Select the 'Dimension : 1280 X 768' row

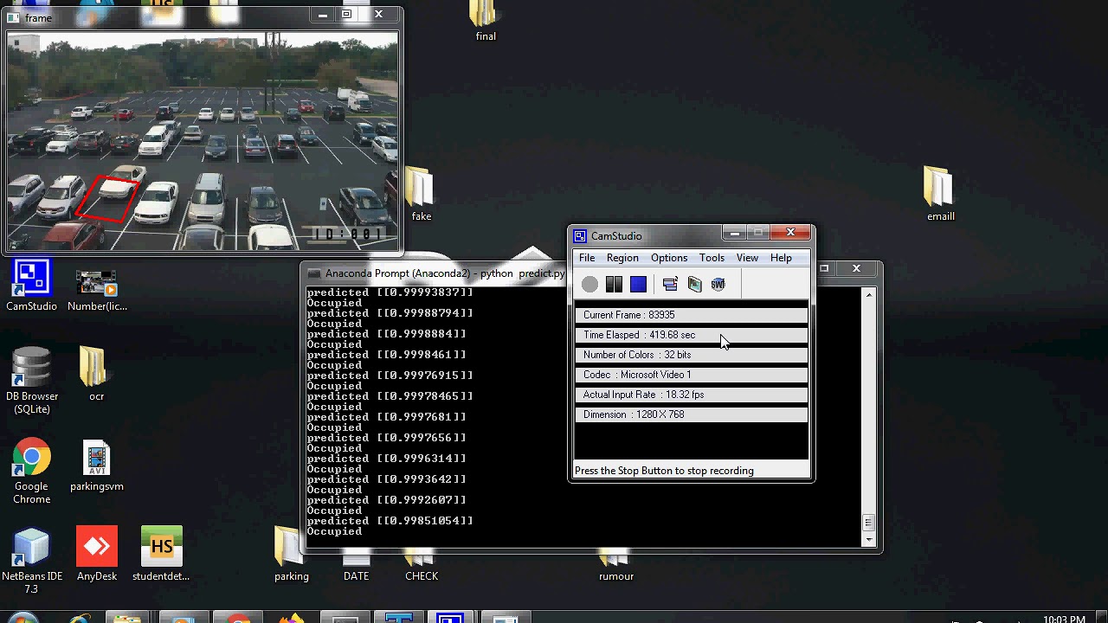click(x=691, y=414)
